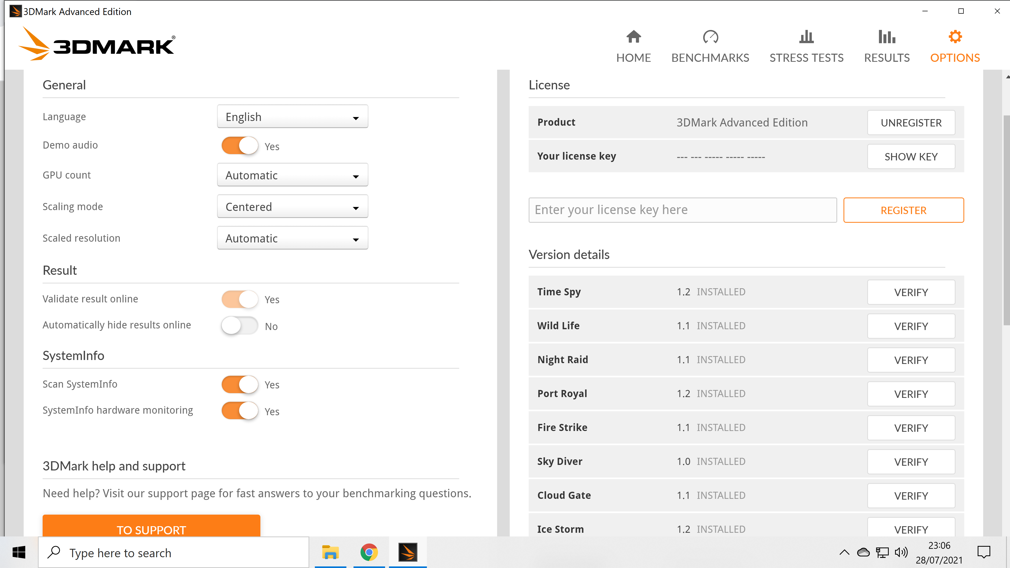This screenshot has height=568, width=1010.
Task: Click the SHOW KEY button
Action: (911, 157)
